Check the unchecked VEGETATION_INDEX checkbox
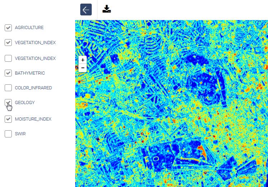 (8, 58)
